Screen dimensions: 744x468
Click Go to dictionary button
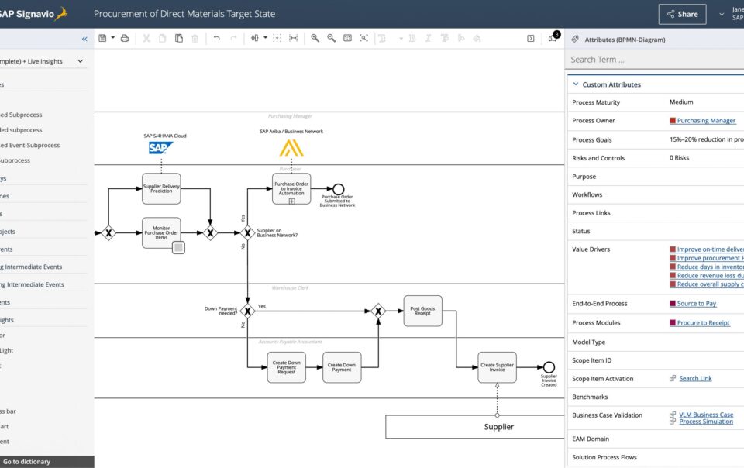click(x=47, y=462)
